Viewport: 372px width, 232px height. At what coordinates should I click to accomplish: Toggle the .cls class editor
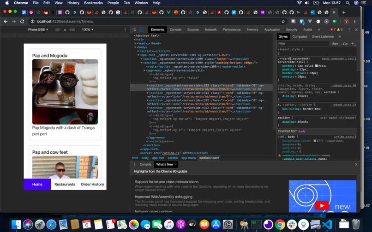tap(344, 44)
